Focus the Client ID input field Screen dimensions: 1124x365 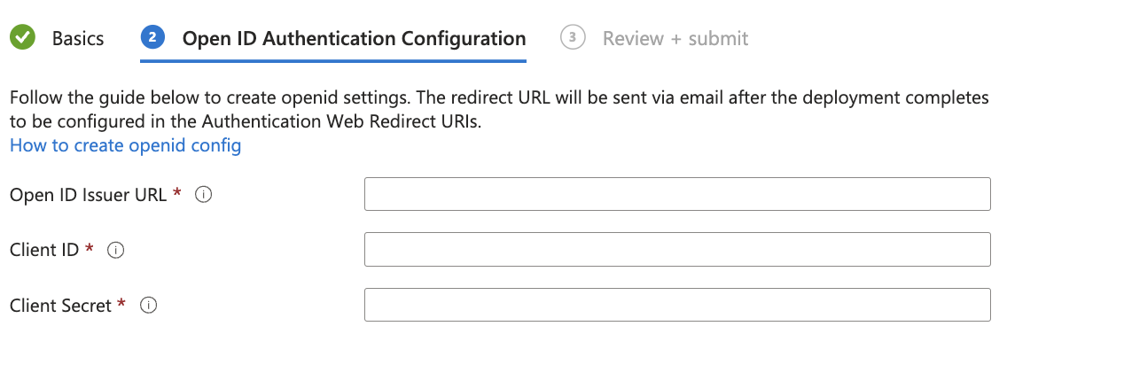(x=677, y=250)
